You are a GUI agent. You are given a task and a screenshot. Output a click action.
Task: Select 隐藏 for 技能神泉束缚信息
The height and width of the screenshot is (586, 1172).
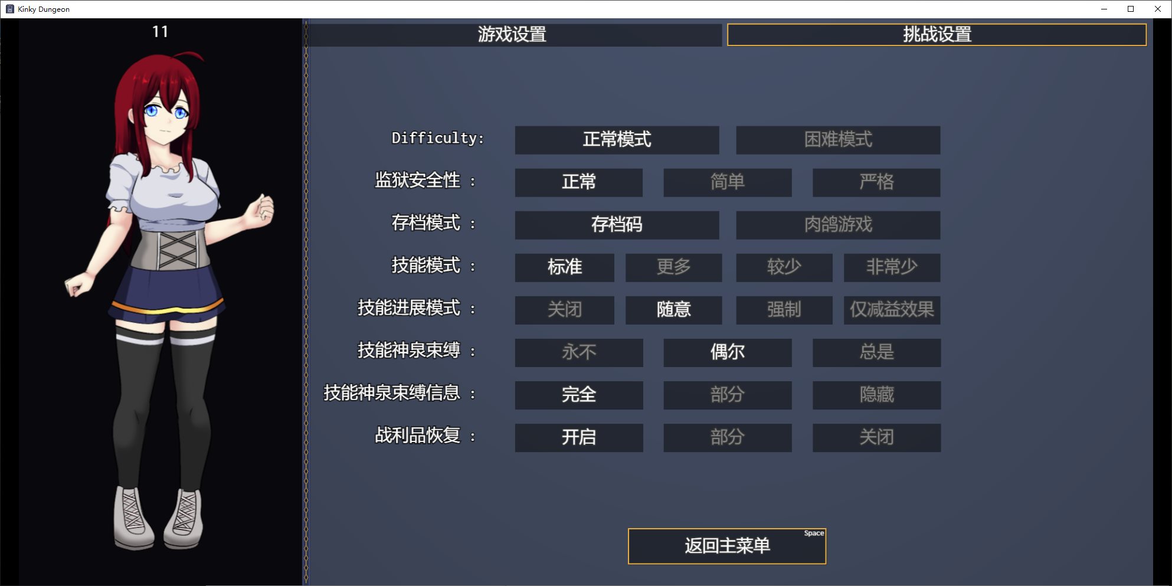[876, 395]
